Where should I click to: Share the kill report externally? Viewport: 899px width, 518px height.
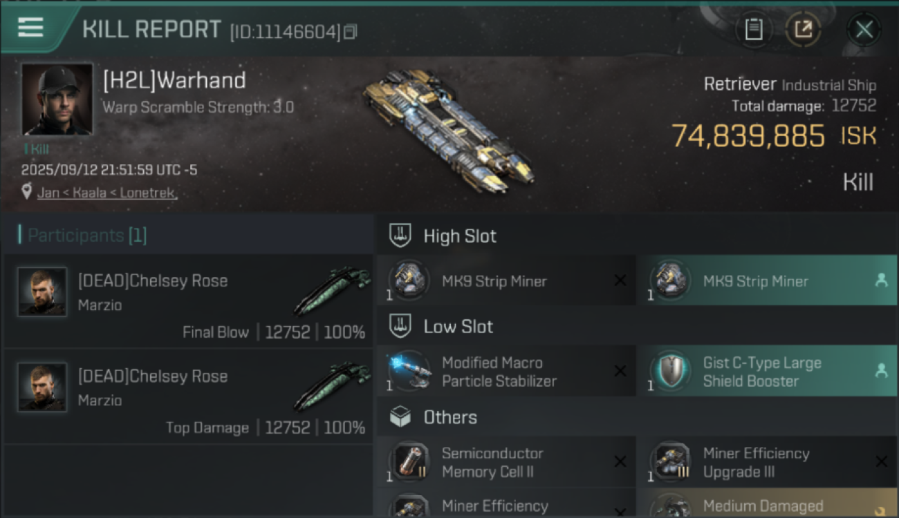pyautogui.click(x=803, y=30)
